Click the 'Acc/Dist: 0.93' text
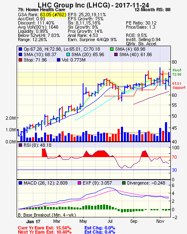 [31, 19]
